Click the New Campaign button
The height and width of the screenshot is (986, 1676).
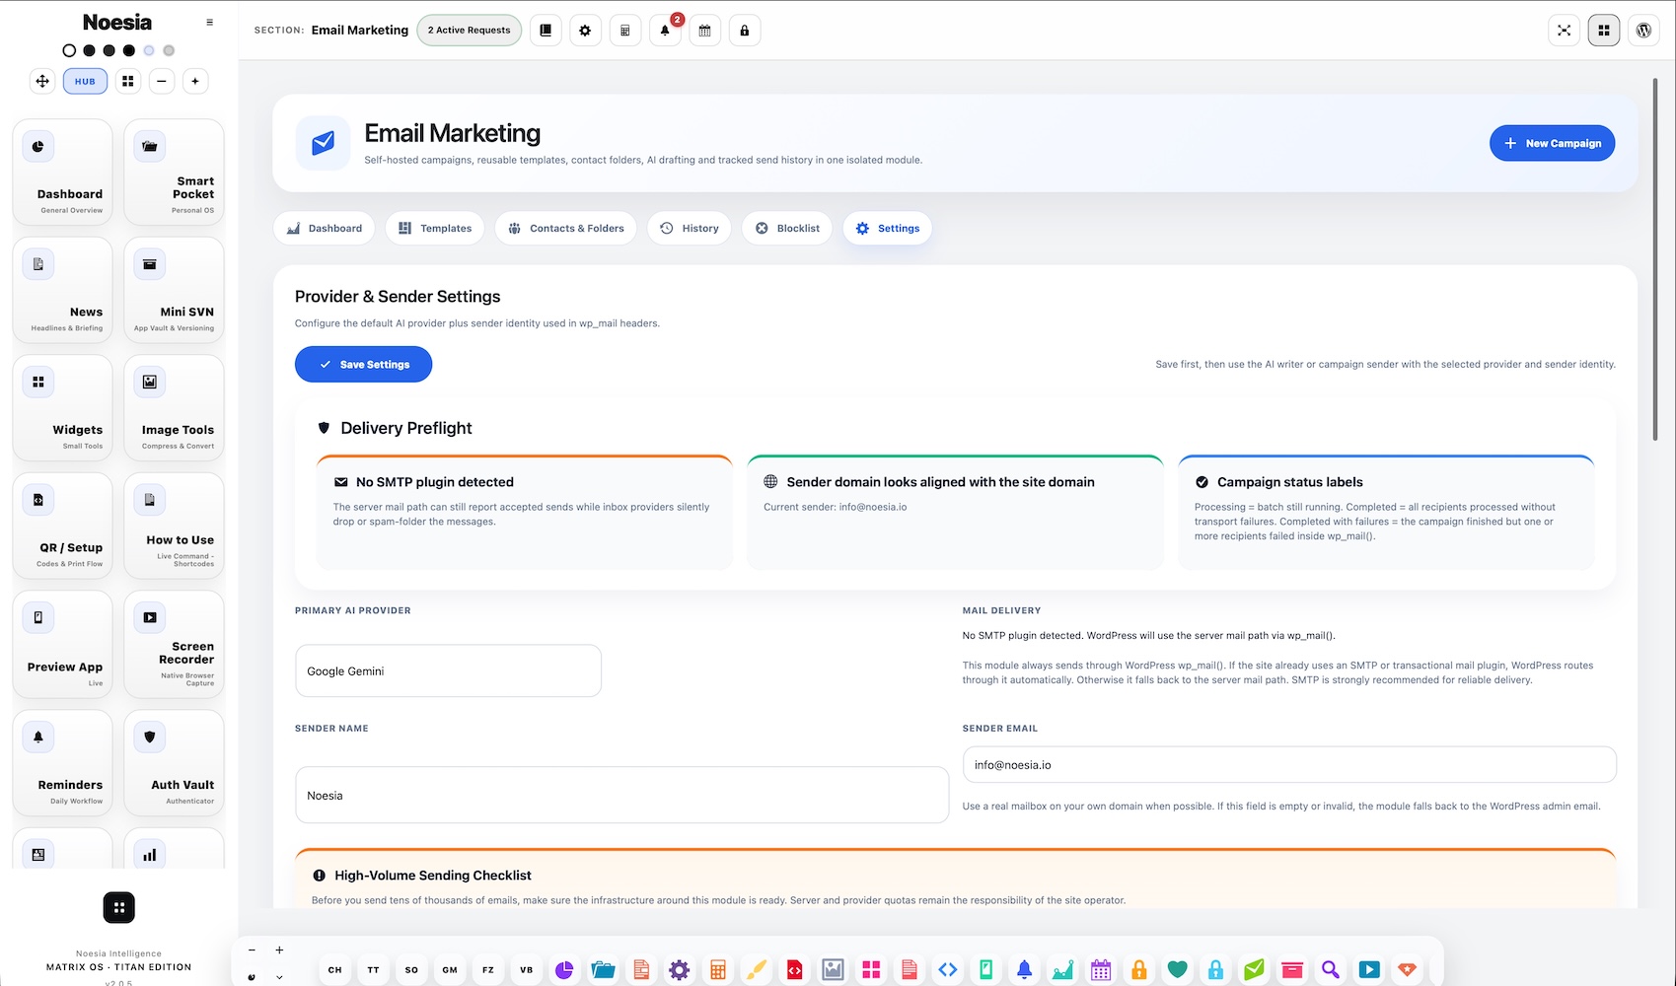click(x=1552, y=143)
